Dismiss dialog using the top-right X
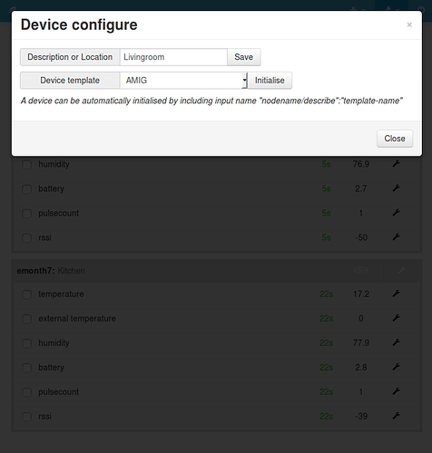Viewport: 432px width, 453px height. pos(409,24)
